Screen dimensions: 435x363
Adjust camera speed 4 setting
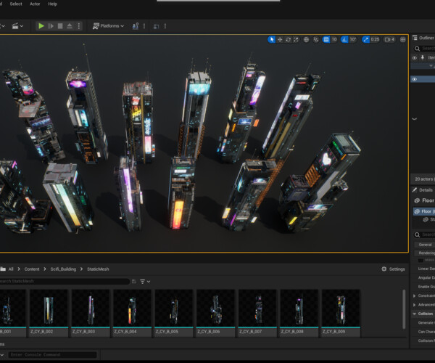click(x=389, y=39)
